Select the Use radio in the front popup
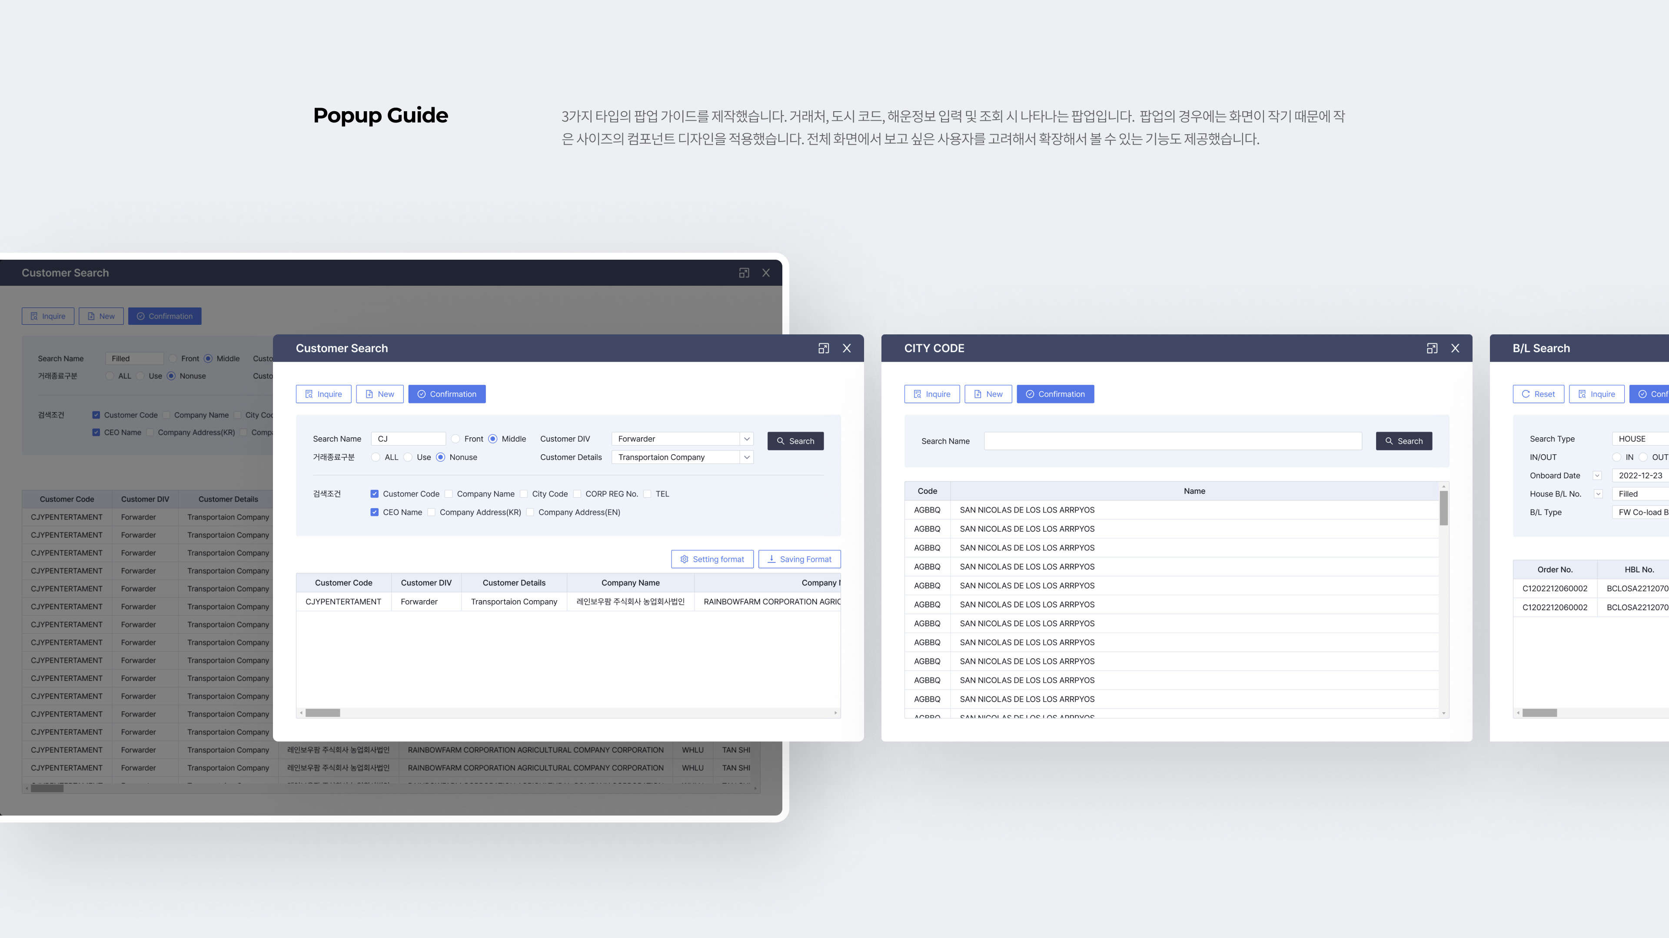The image size is (1669, 938). tap(408, 457)
